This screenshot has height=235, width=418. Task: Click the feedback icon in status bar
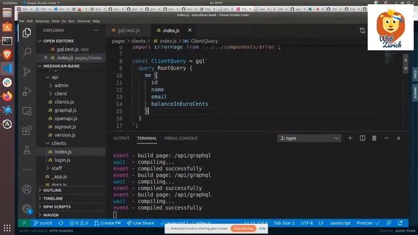pos(389,223)
